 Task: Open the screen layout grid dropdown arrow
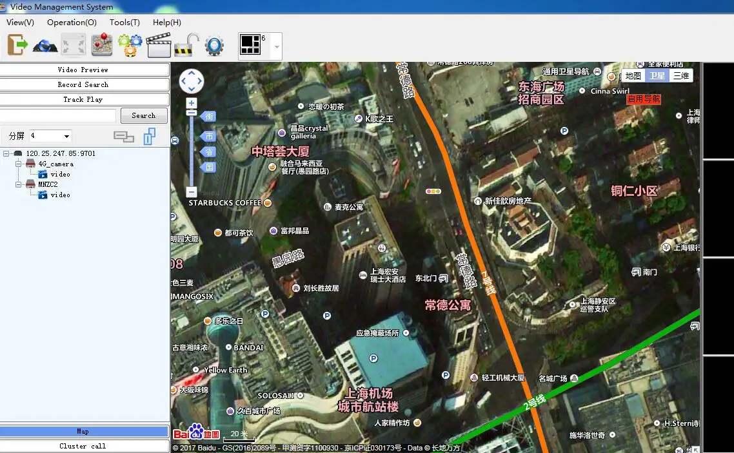(277, 47)
